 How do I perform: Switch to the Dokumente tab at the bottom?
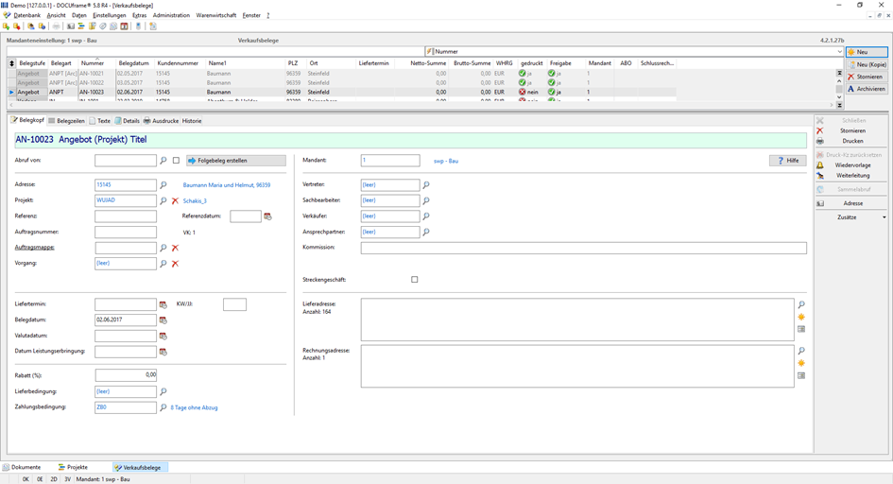pyautogui.click(x=22, y=467)
